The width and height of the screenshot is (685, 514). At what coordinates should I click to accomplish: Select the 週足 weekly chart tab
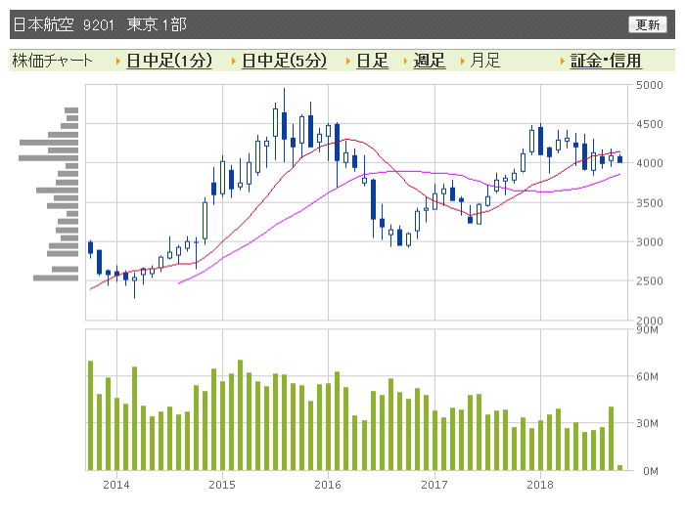pyautogui.click(x=429, y=61)
